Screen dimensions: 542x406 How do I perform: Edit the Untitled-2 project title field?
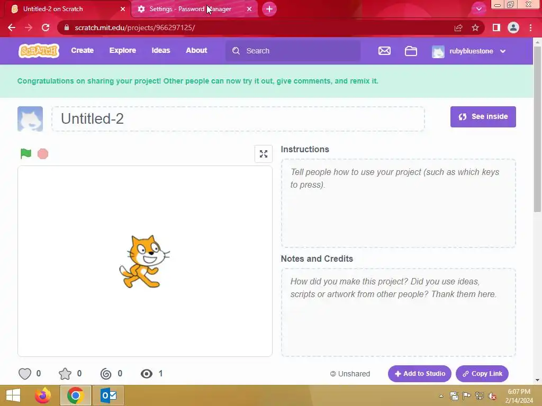point(238,119)
